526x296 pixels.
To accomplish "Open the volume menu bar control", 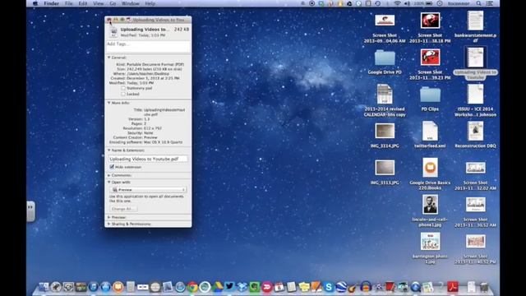I will click(407, 3).
